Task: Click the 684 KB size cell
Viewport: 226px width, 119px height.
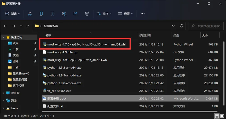Action: point(213,52)
